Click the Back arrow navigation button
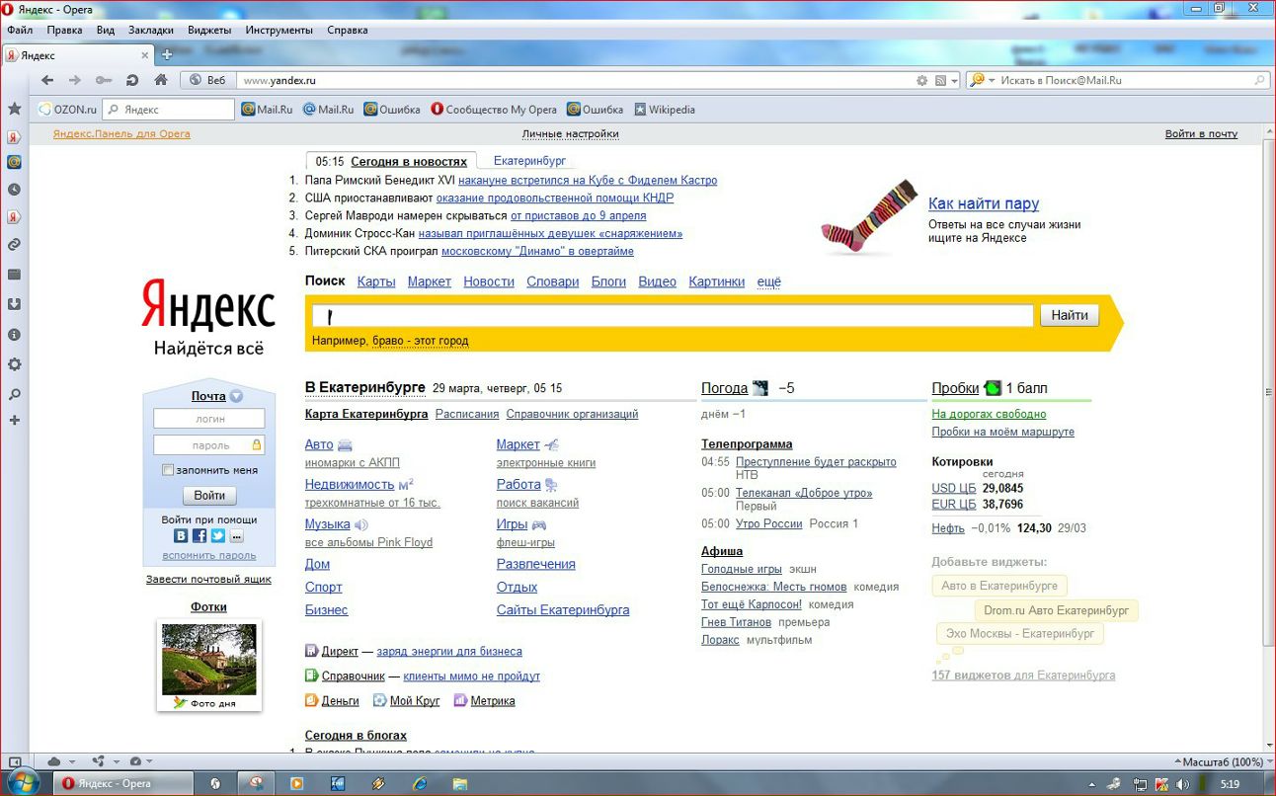Screen dimensions: 1276x796 click(46, 80)
